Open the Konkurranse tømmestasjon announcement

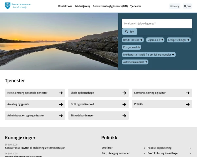pos(35,148)
